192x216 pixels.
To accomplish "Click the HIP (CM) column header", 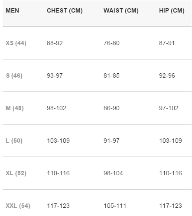I will click(172, 11).
